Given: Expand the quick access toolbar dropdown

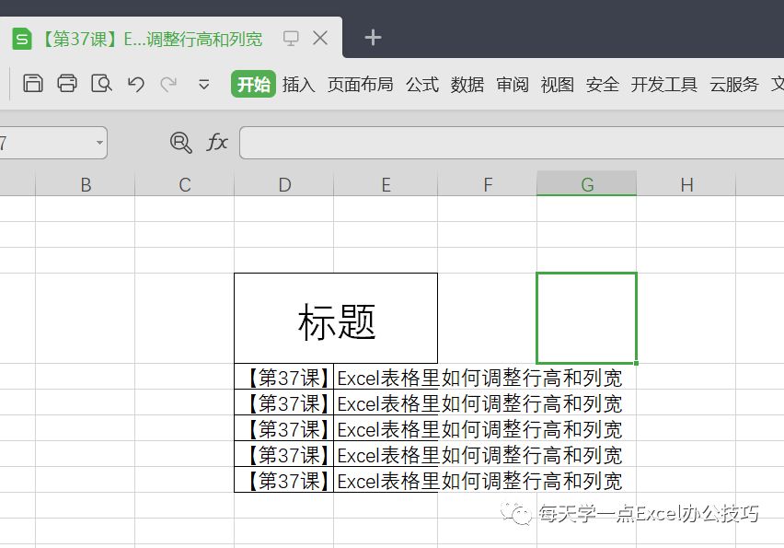Looking at the screenshot, I should pyautogui.click(x=203, y=84).
